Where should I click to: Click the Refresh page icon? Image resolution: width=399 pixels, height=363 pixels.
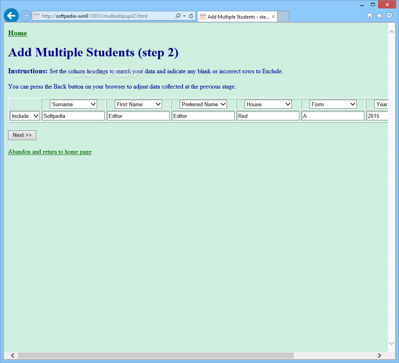tap(191, 16)
